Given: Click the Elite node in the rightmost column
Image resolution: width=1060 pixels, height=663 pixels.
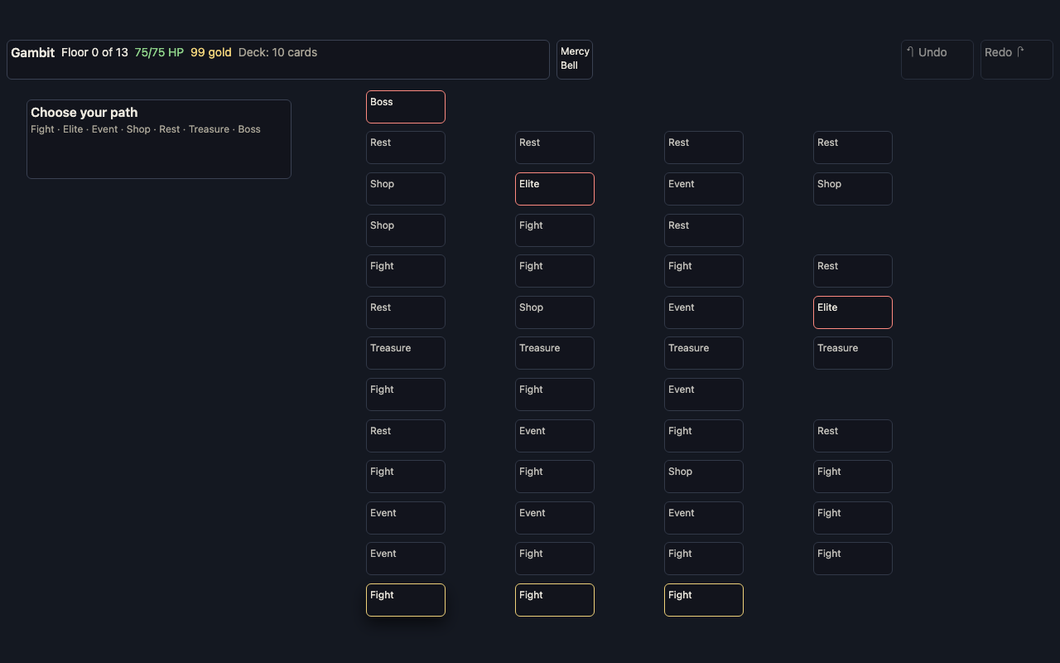Looking at the screenshot, I should click(x=853, y=312).
